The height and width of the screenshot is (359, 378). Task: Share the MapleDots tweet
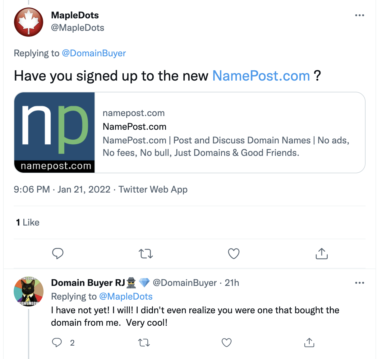coord(322,254)
